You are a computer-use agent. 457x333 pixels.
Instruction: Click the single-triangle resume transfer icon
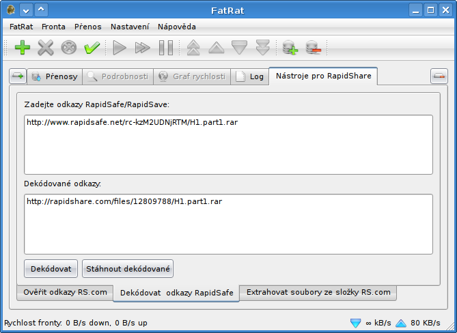pyautogui.click(x=120, y=48)
